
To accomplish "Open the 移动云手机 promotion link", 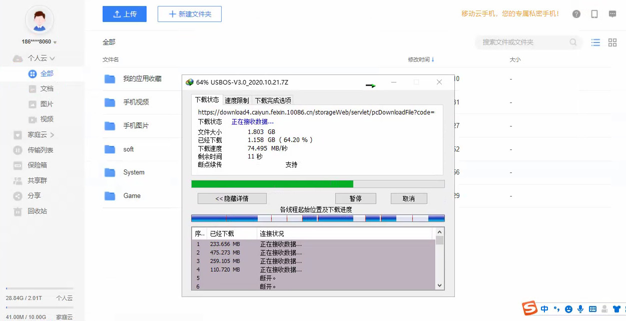I will tap(510, 14).
